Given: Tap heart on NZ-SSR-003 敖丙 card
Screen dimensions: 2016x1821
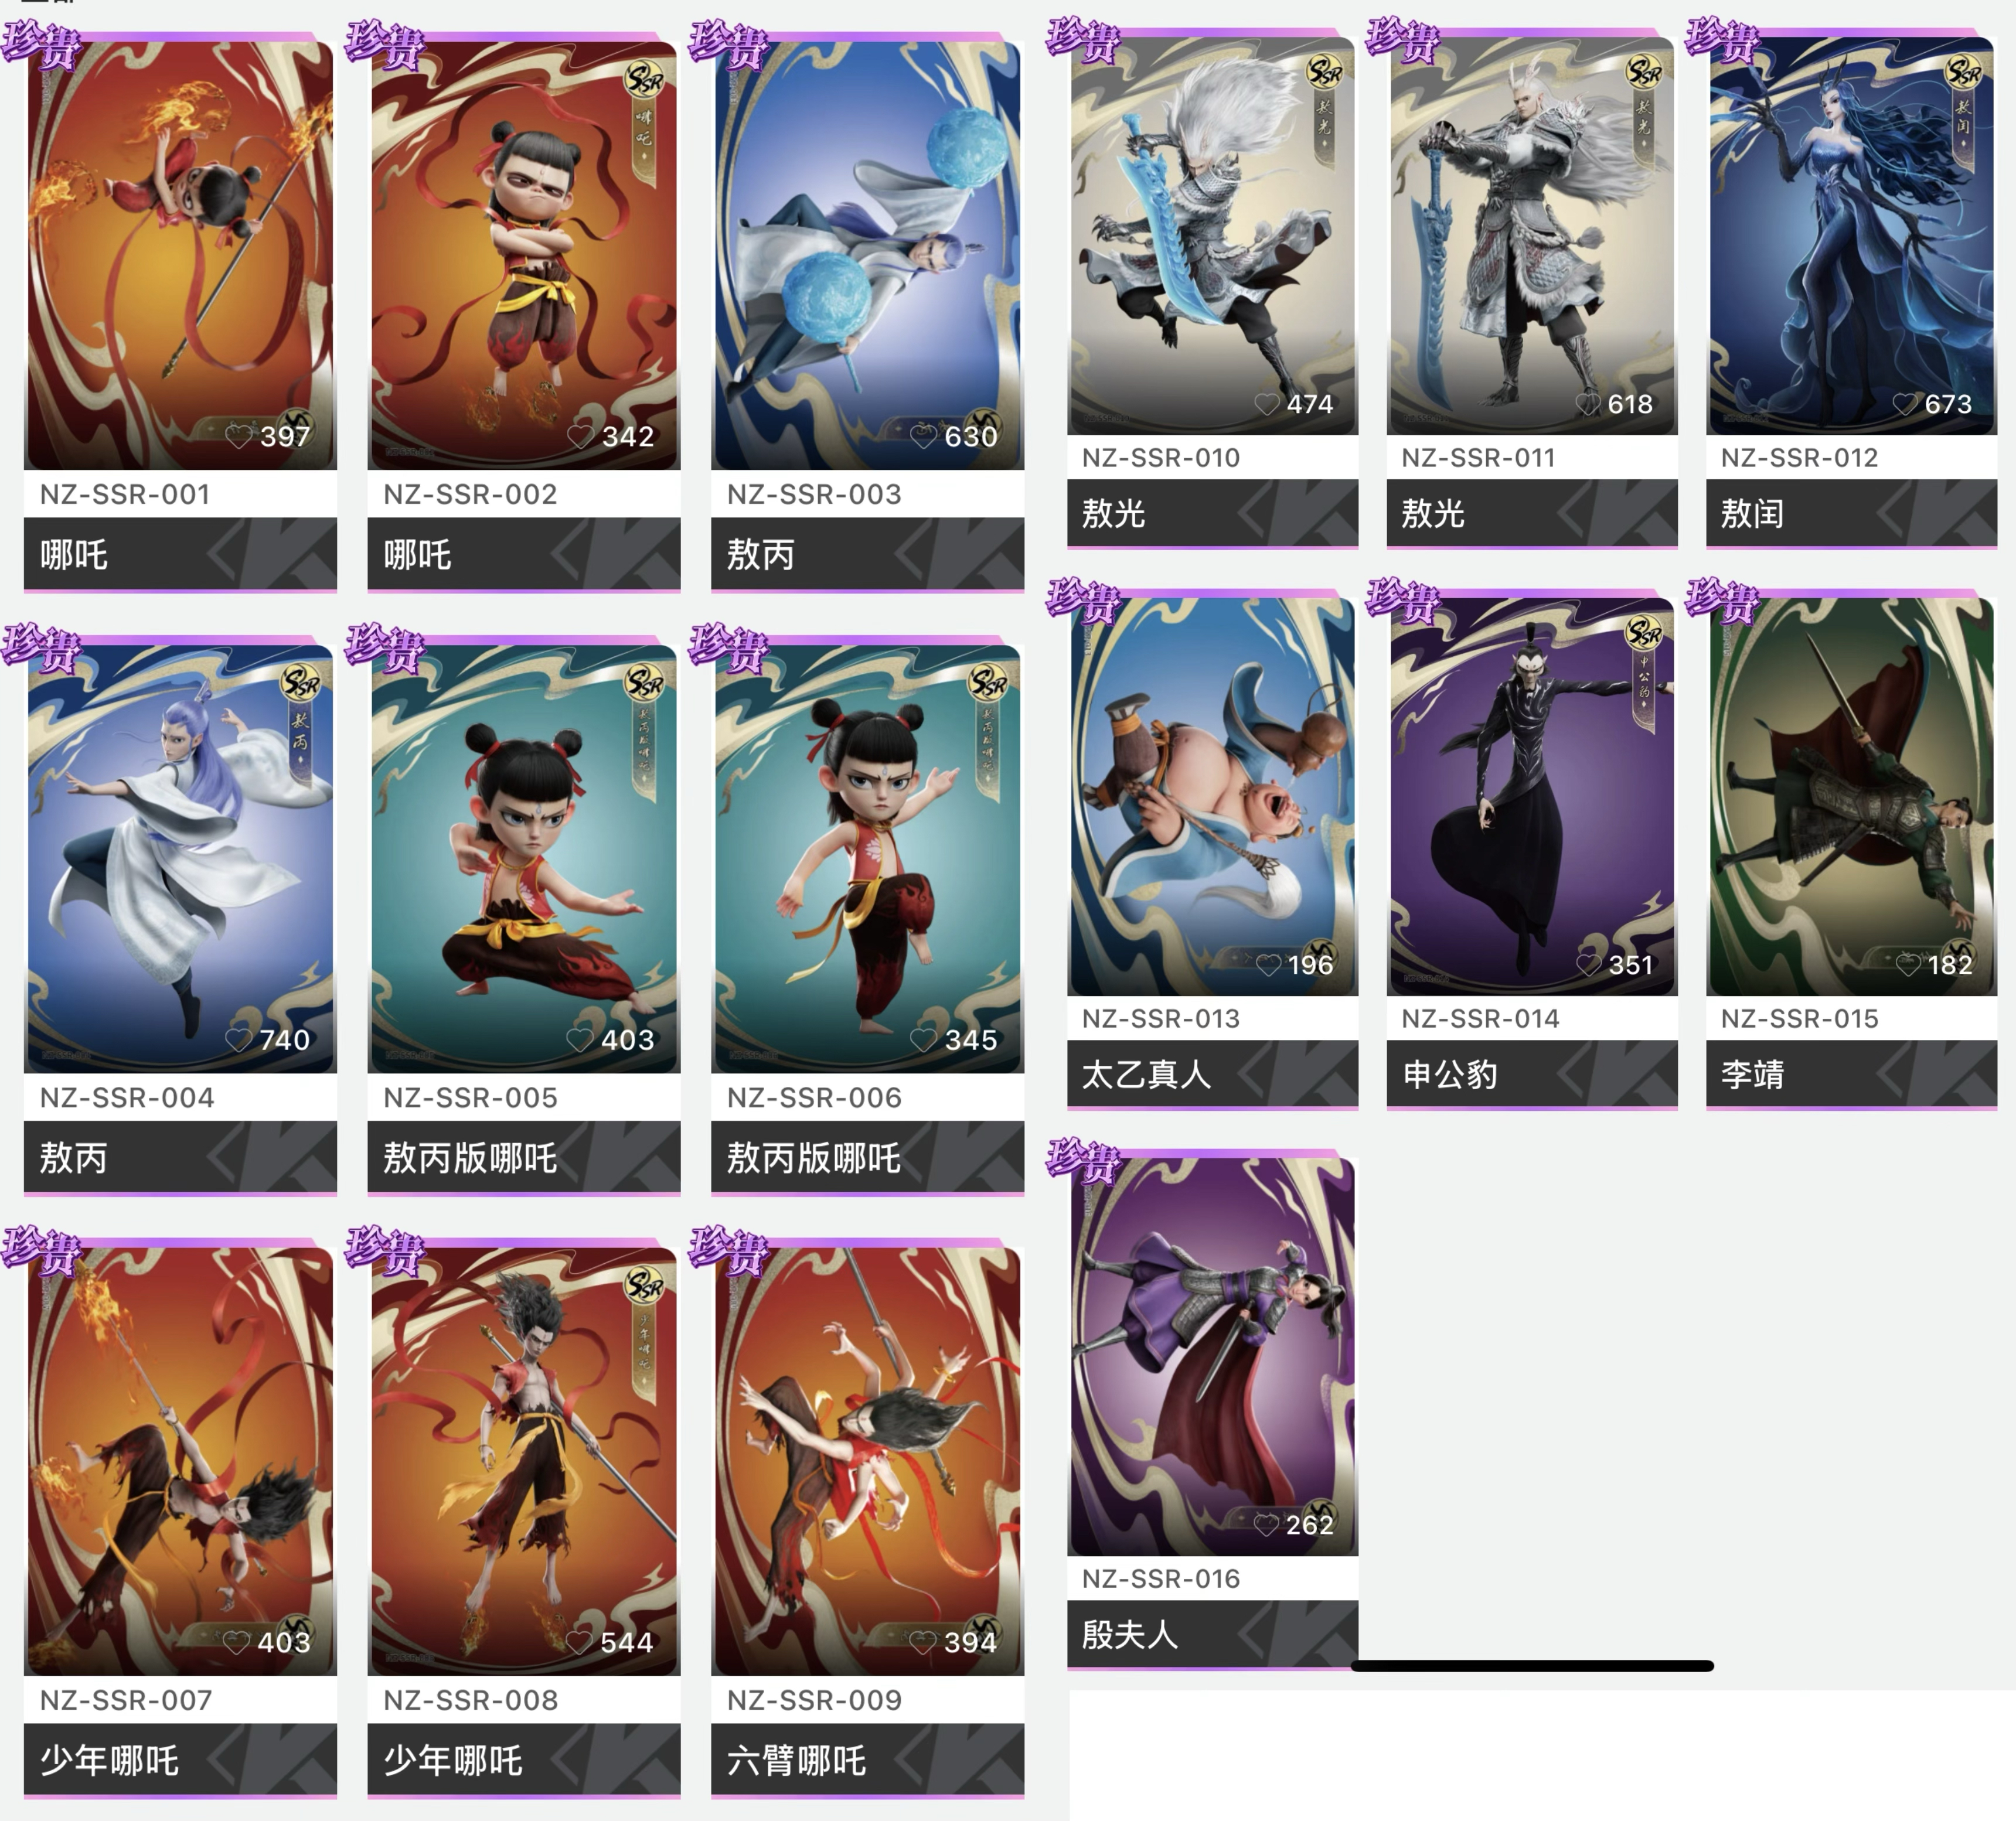Looking at the screenshot, I should (923, 436).
